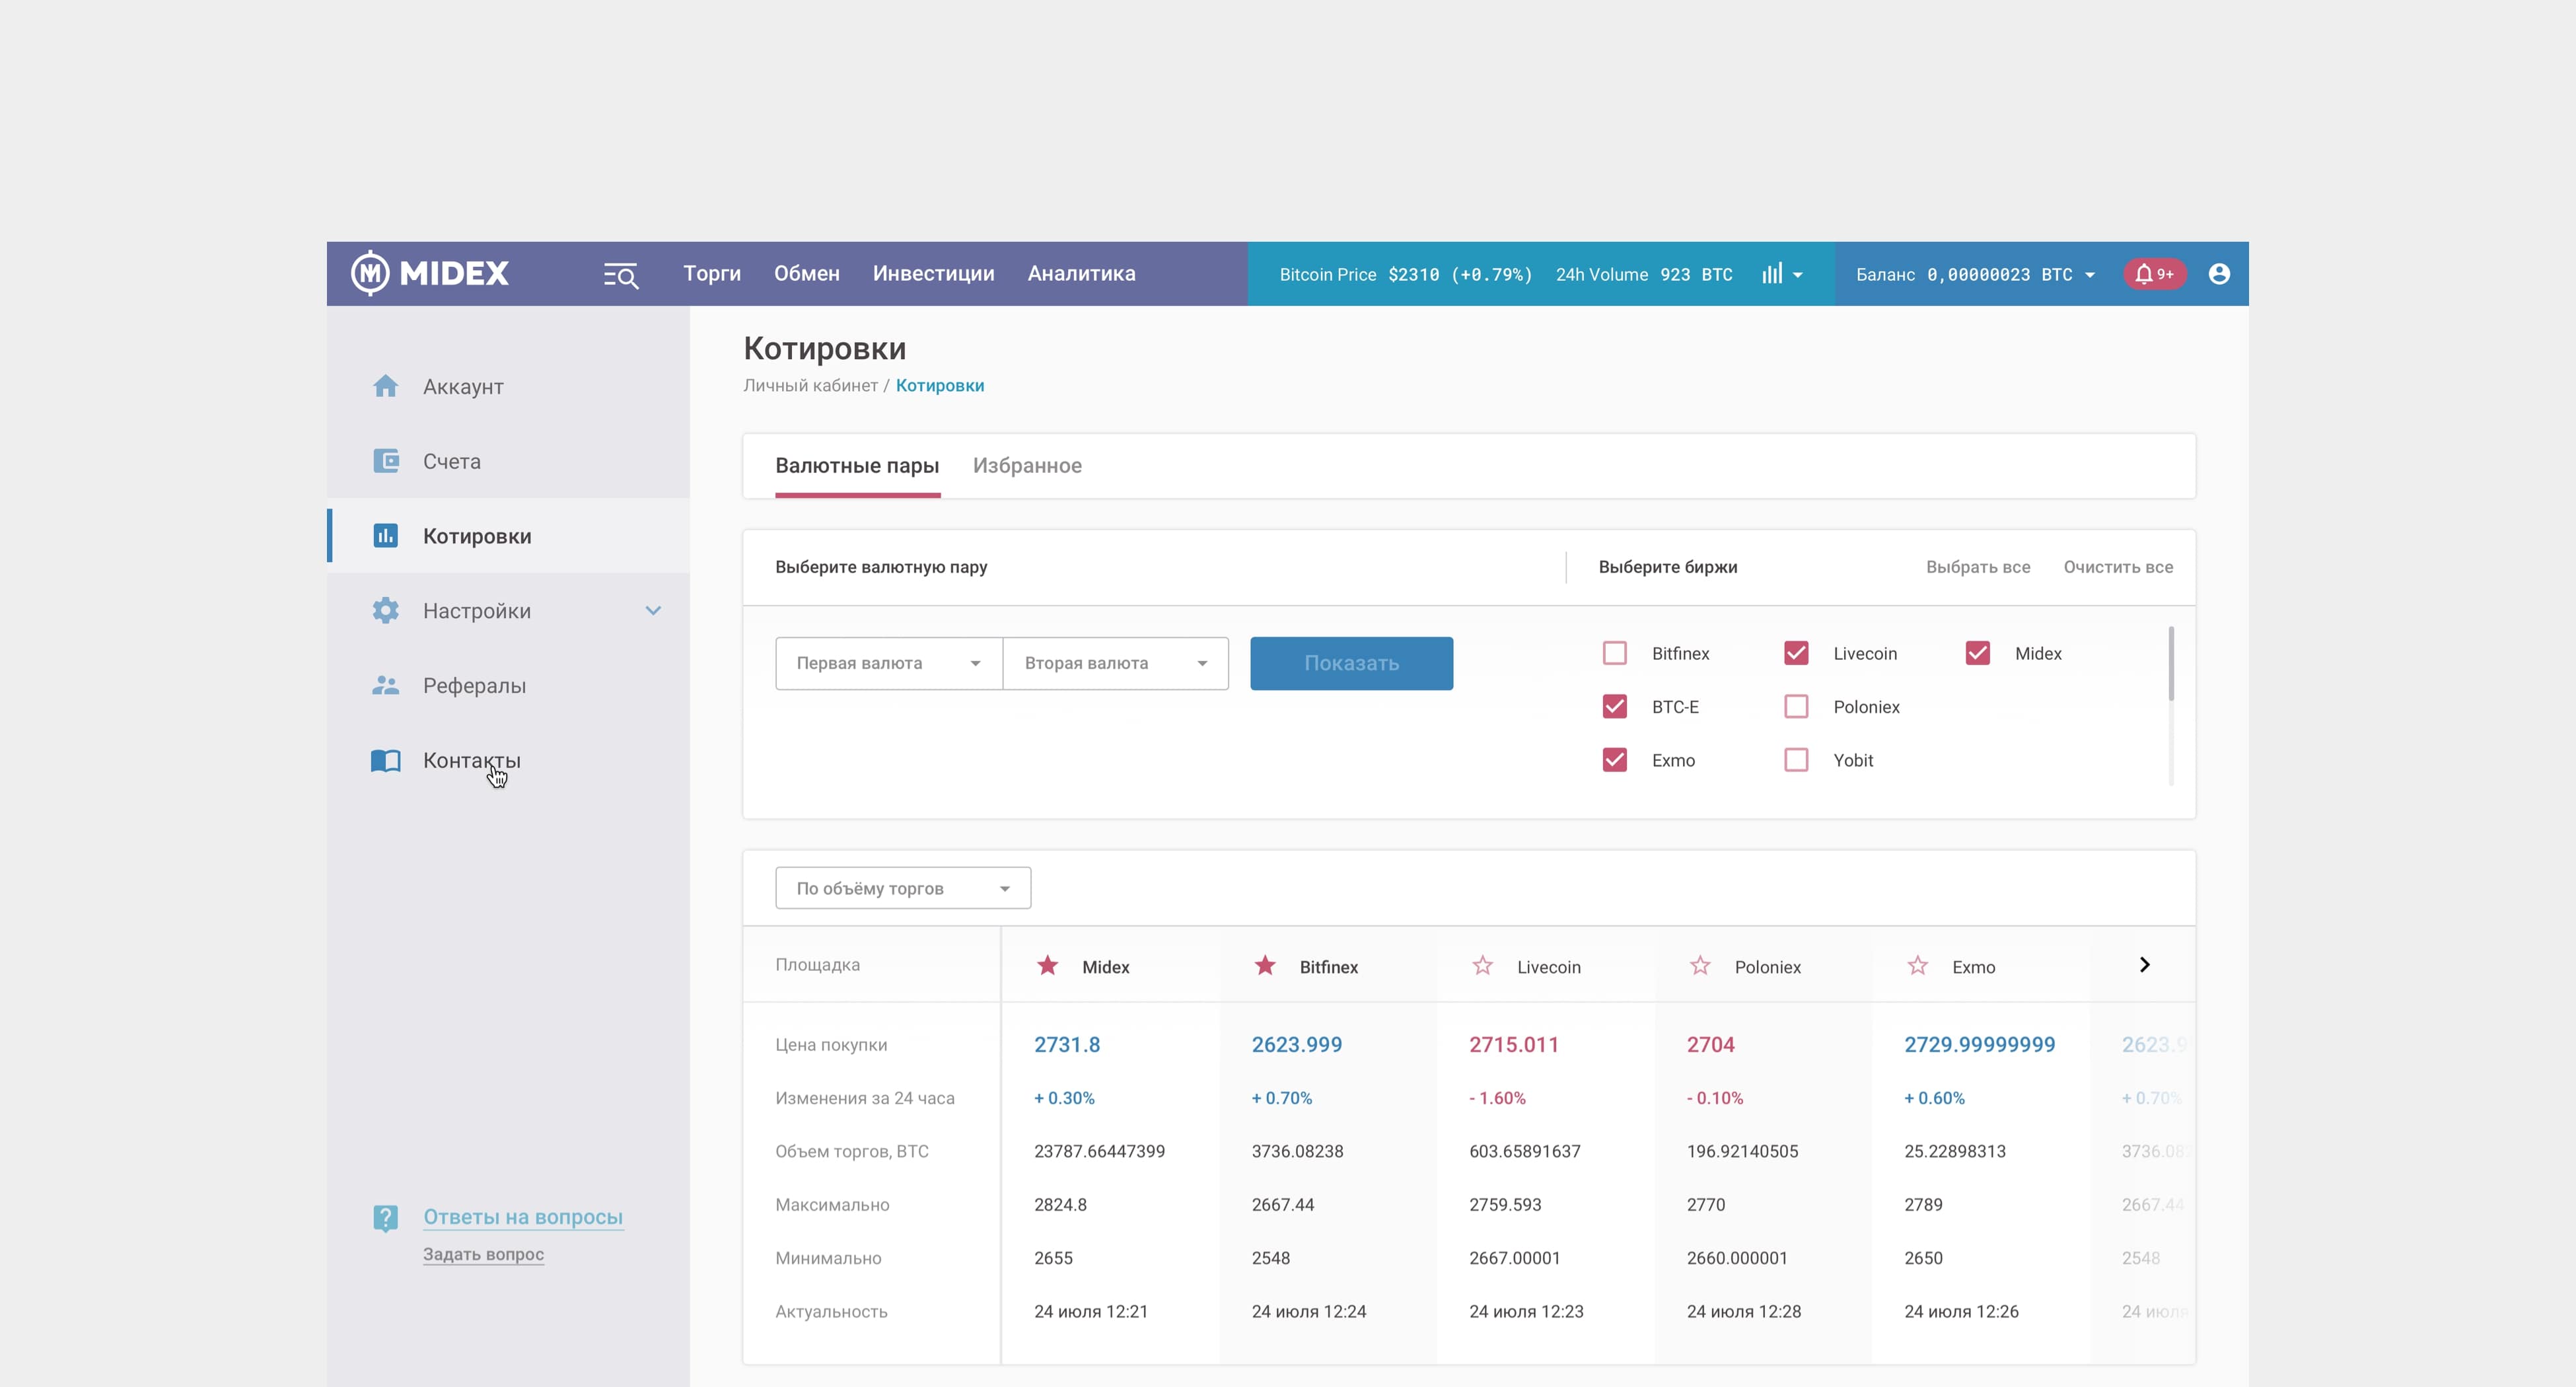Click the Выбрать все link
This screenshot has height=1387, width=2576.
click(x=1978, y=567)
